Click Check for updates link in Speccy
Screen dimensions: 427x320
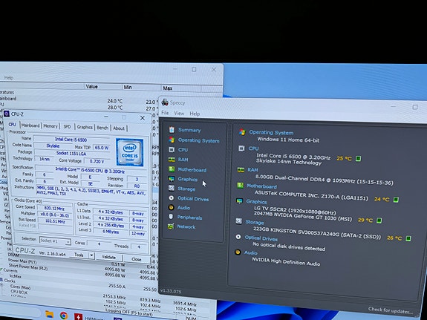(x=391, y=310)
